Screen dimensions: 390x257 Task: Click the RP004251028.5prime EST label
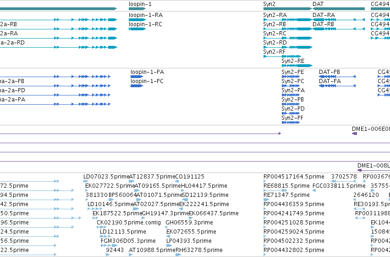(294, 223)
